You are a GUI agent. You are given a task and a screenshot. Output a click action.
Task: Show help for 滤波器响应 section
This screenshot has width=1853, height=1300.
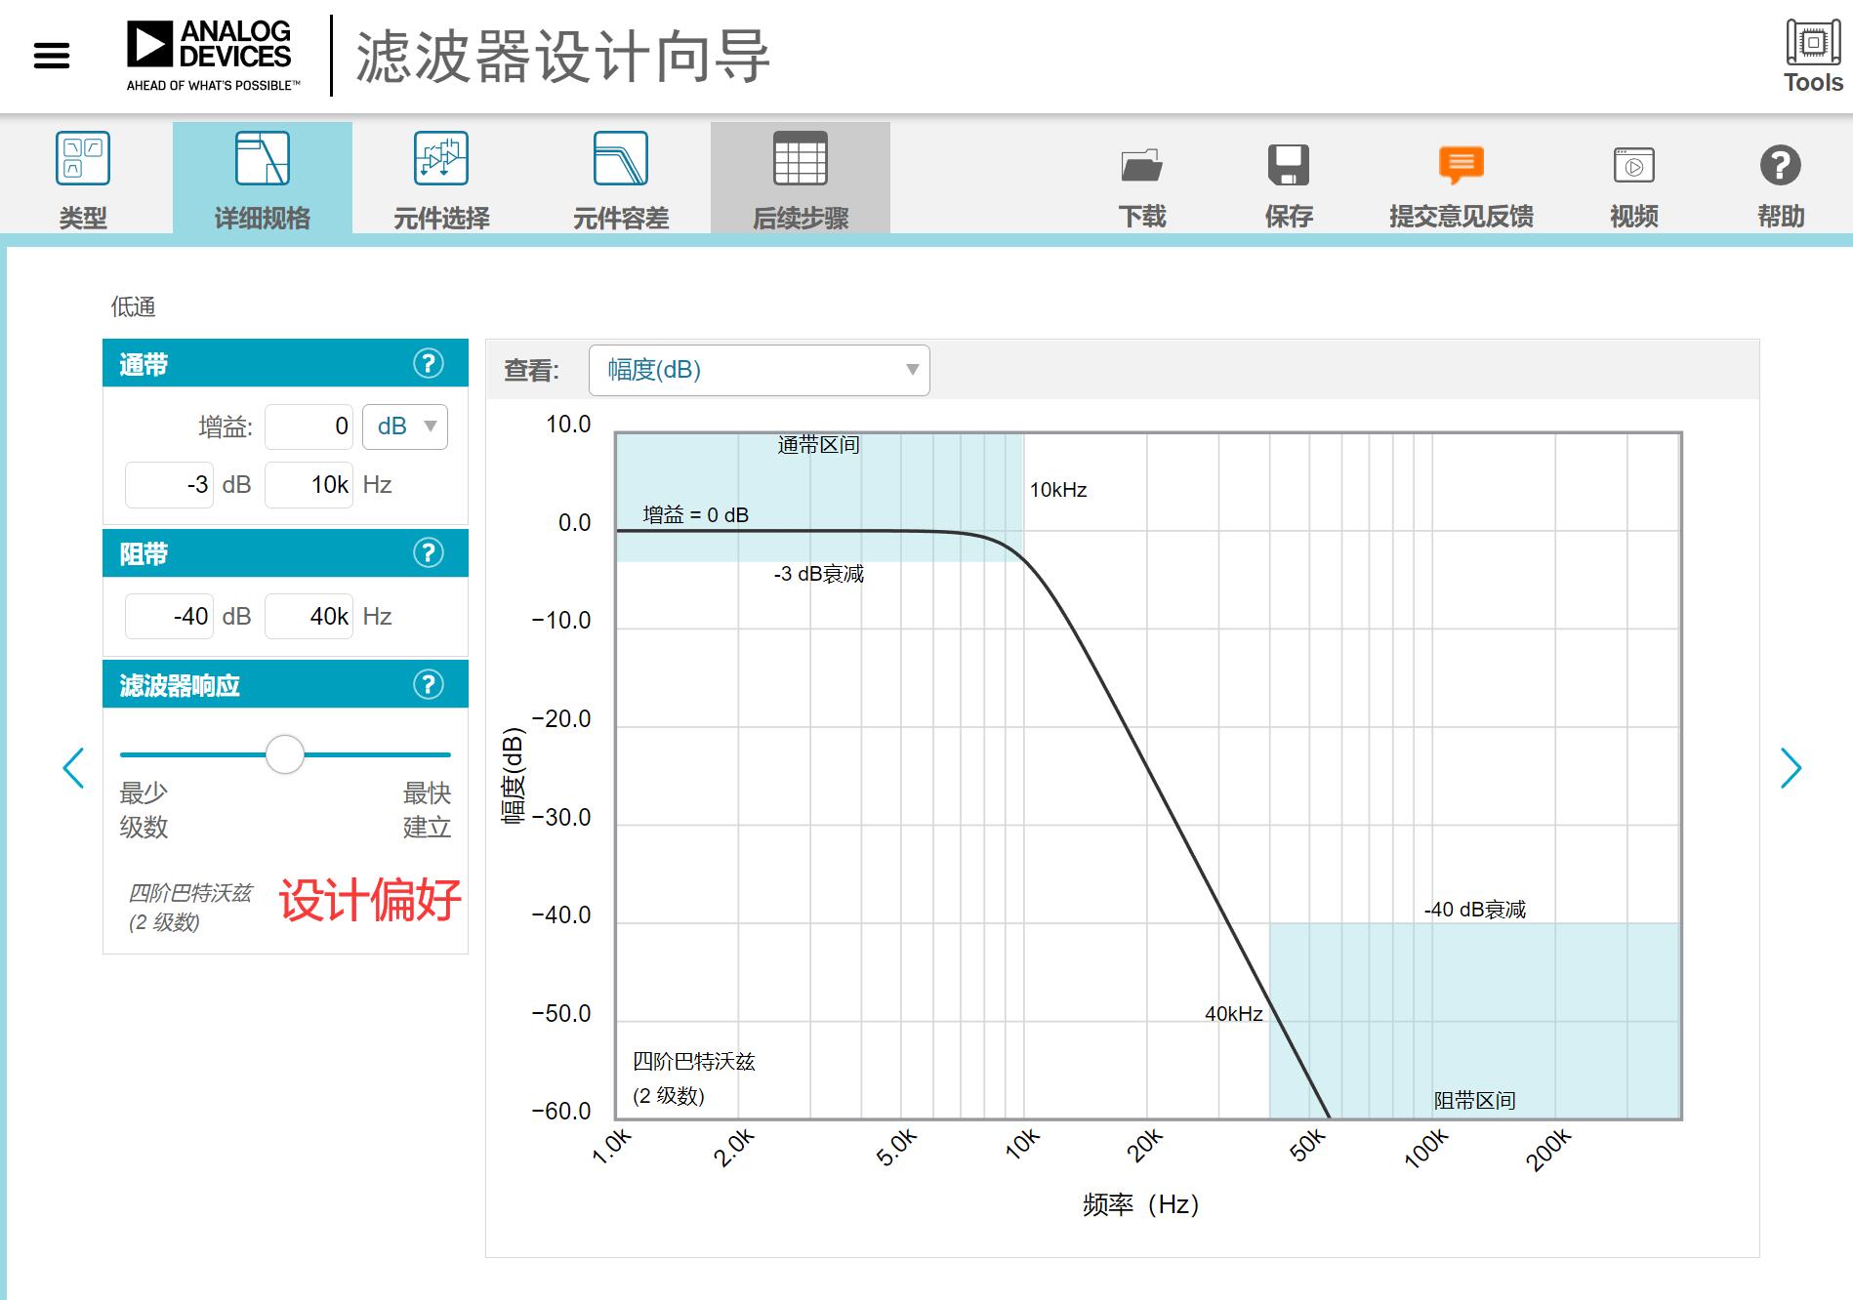pyautogui.click(x=428, y=685)
